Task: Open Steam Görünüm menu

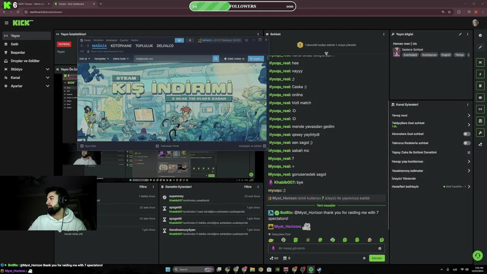Action: pos(99,40)
